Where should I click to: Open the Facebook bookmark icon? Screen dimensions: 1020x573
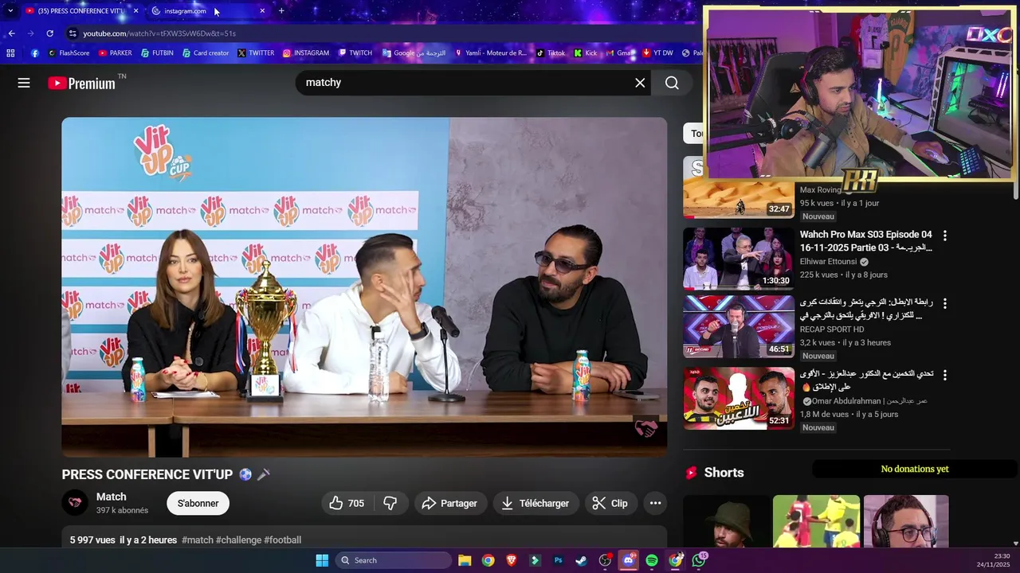point(35,53)
